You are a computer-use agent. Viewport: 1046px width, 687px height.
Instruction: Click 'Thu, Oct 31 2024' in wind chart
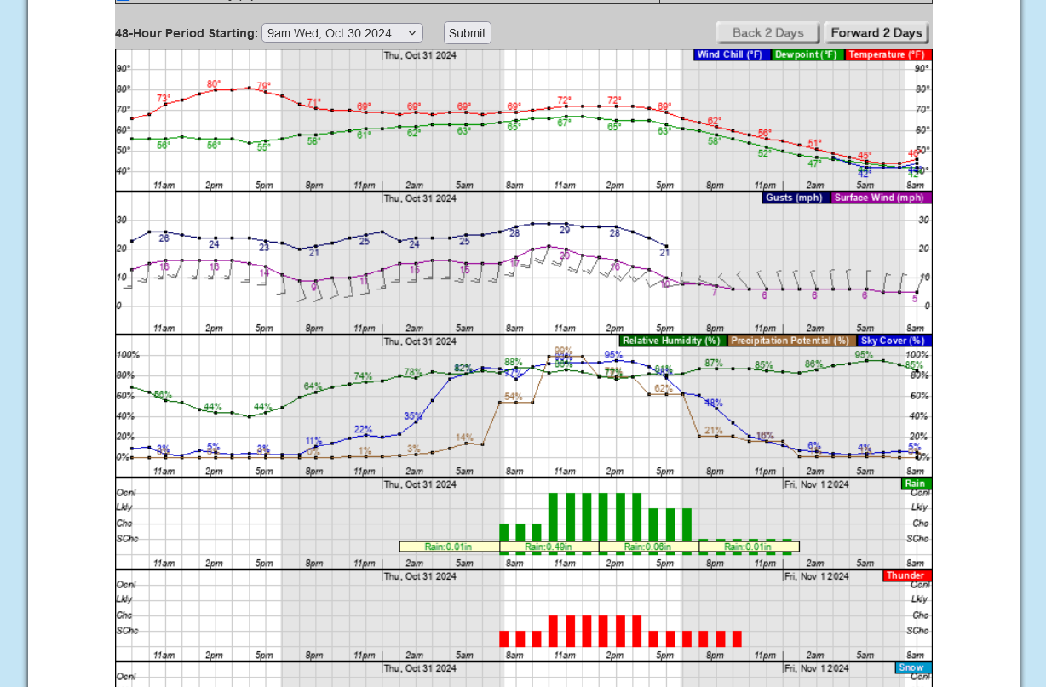pyautogui.click(x=420, y=198)
